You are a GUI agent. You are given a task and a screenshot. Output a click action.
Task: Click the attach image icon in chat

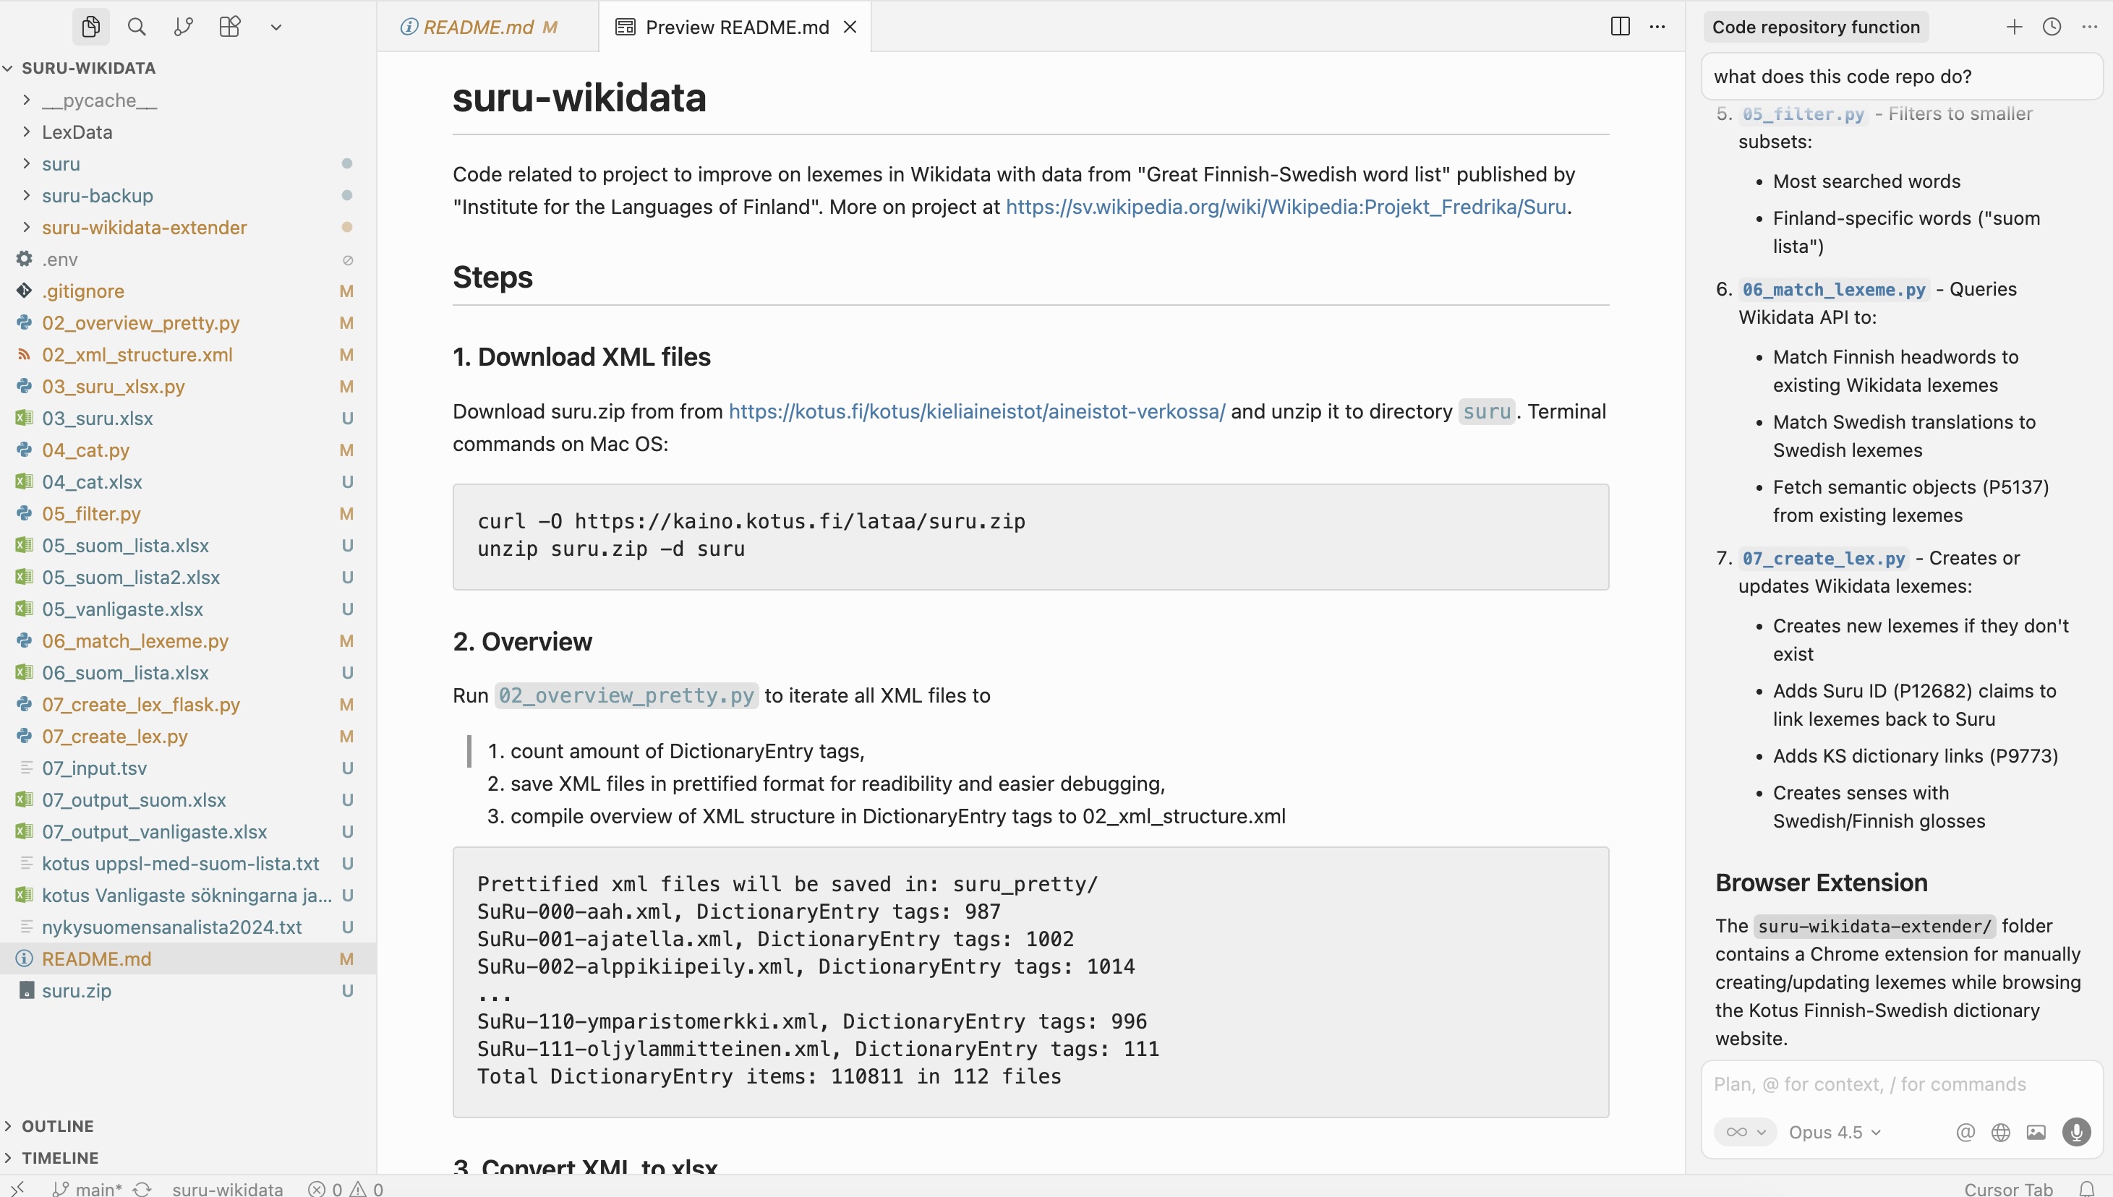(x=2036, y=1132)
